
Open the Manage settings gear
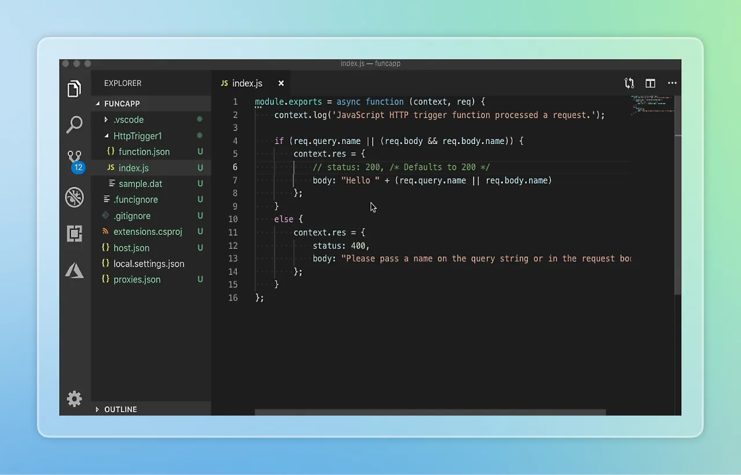(74, 399)
